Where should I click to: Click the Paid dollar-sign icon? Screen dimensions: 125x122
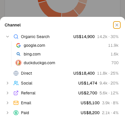16,113
